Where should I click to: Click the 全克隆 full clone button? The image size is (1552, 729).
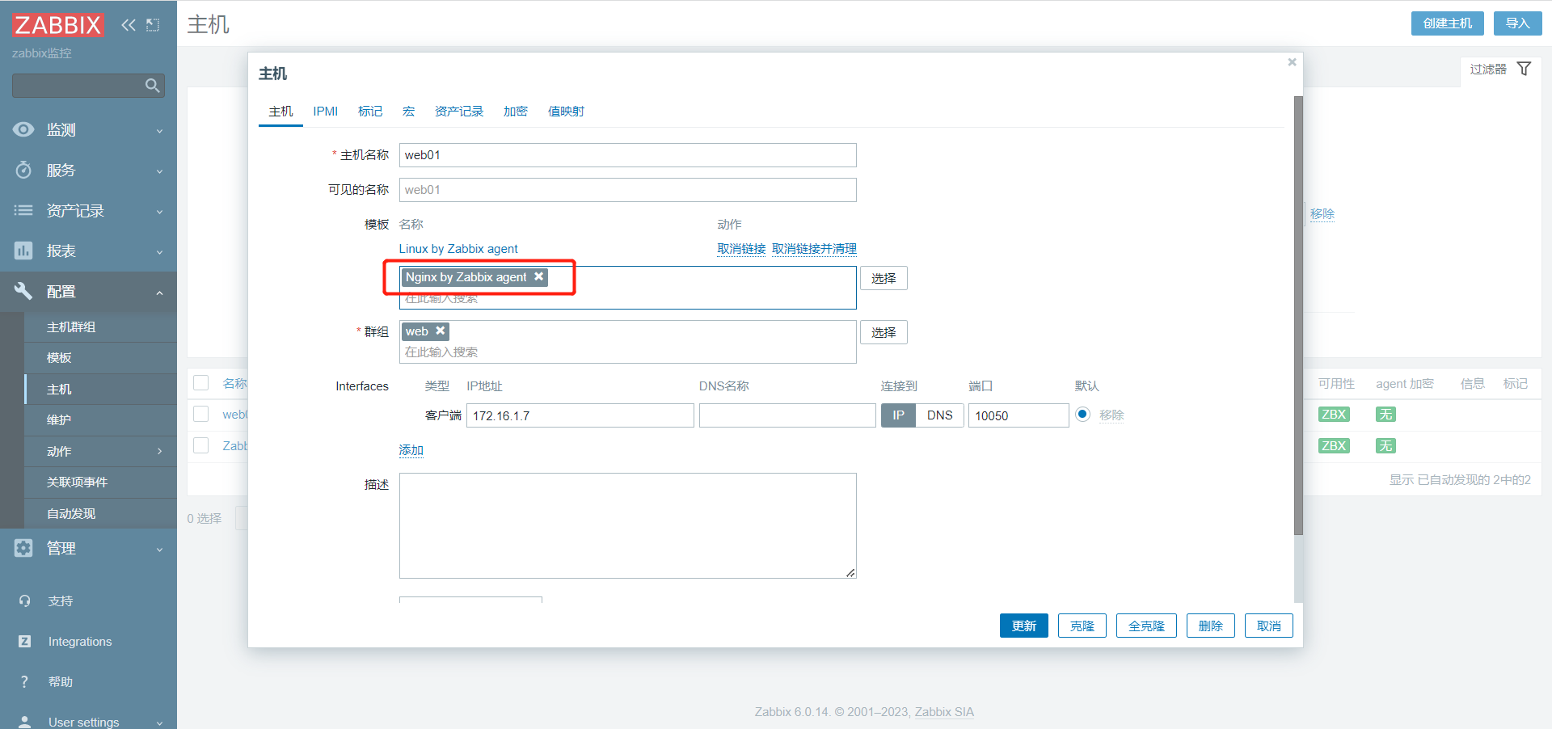[1146, 626]
